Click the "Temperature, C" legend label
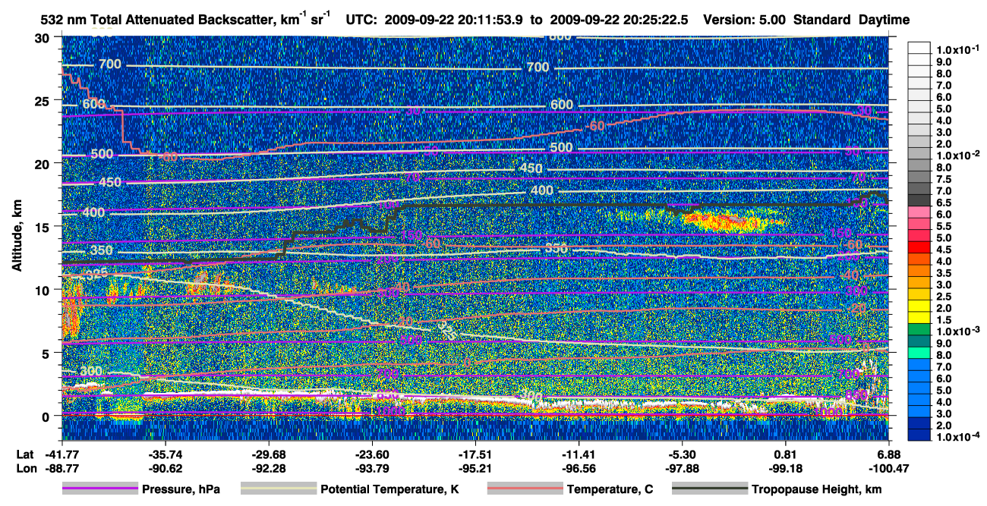Viewport: 987px width, 506px height. [x=610, y=490]
